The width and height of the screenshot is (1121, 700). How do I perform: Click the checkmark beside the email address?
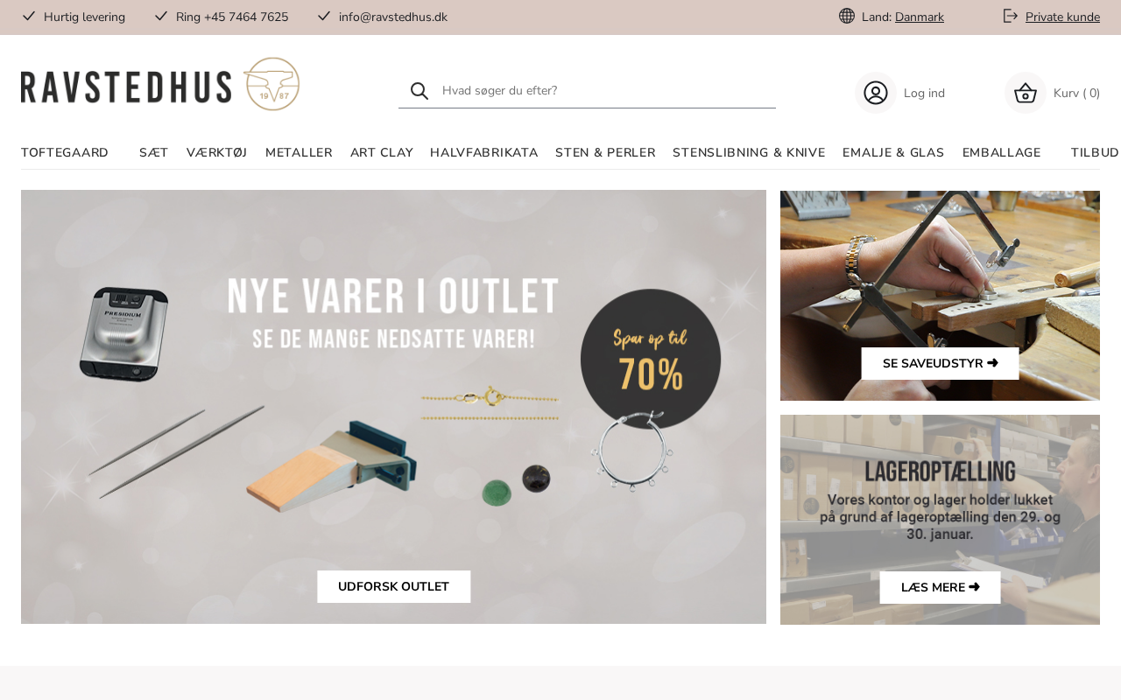[324, 16]
